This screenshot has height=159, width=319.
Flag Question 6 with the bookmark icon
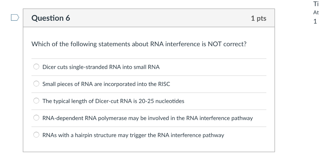pos(15,18)
